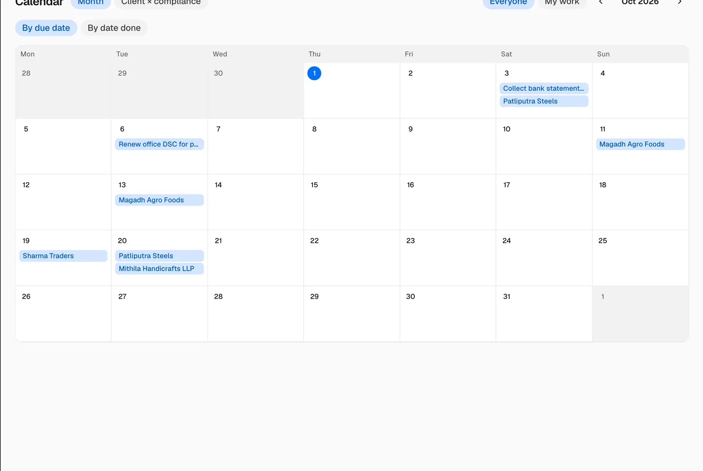703x471 pixels.
Task: Click the Sat column header
Action: [506, 54]
